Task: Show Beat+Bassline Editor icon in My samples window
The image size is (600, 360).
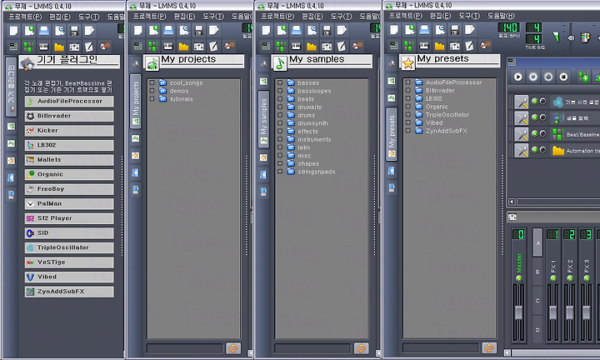Action: click(x=281, y=47)
